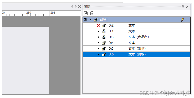The width and height of the screenshot is (194, 98).
Task: Select the 图层1 layer name
Action: (x=104, y=19)
